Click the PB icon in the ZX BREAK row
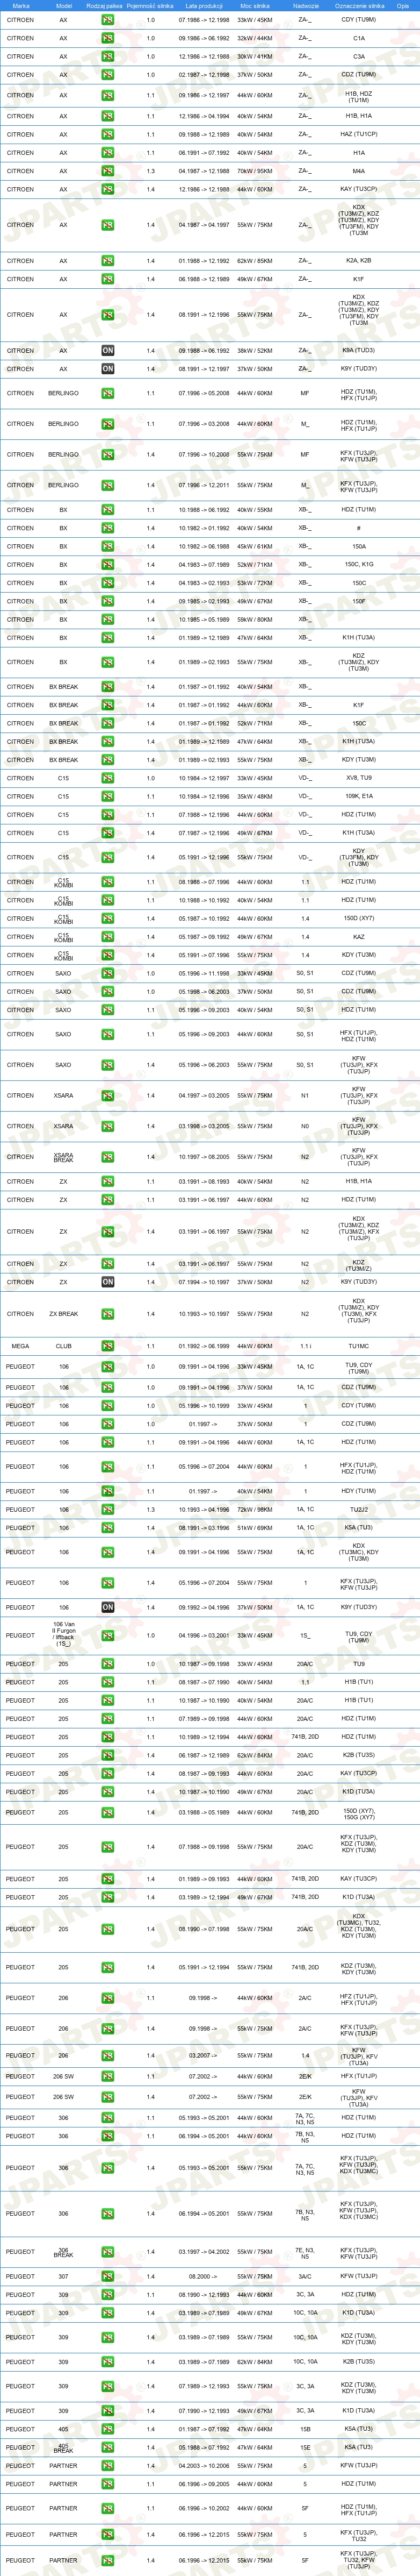The height and width of the screenshot is (2576, 420). [x=108, y=1314]
